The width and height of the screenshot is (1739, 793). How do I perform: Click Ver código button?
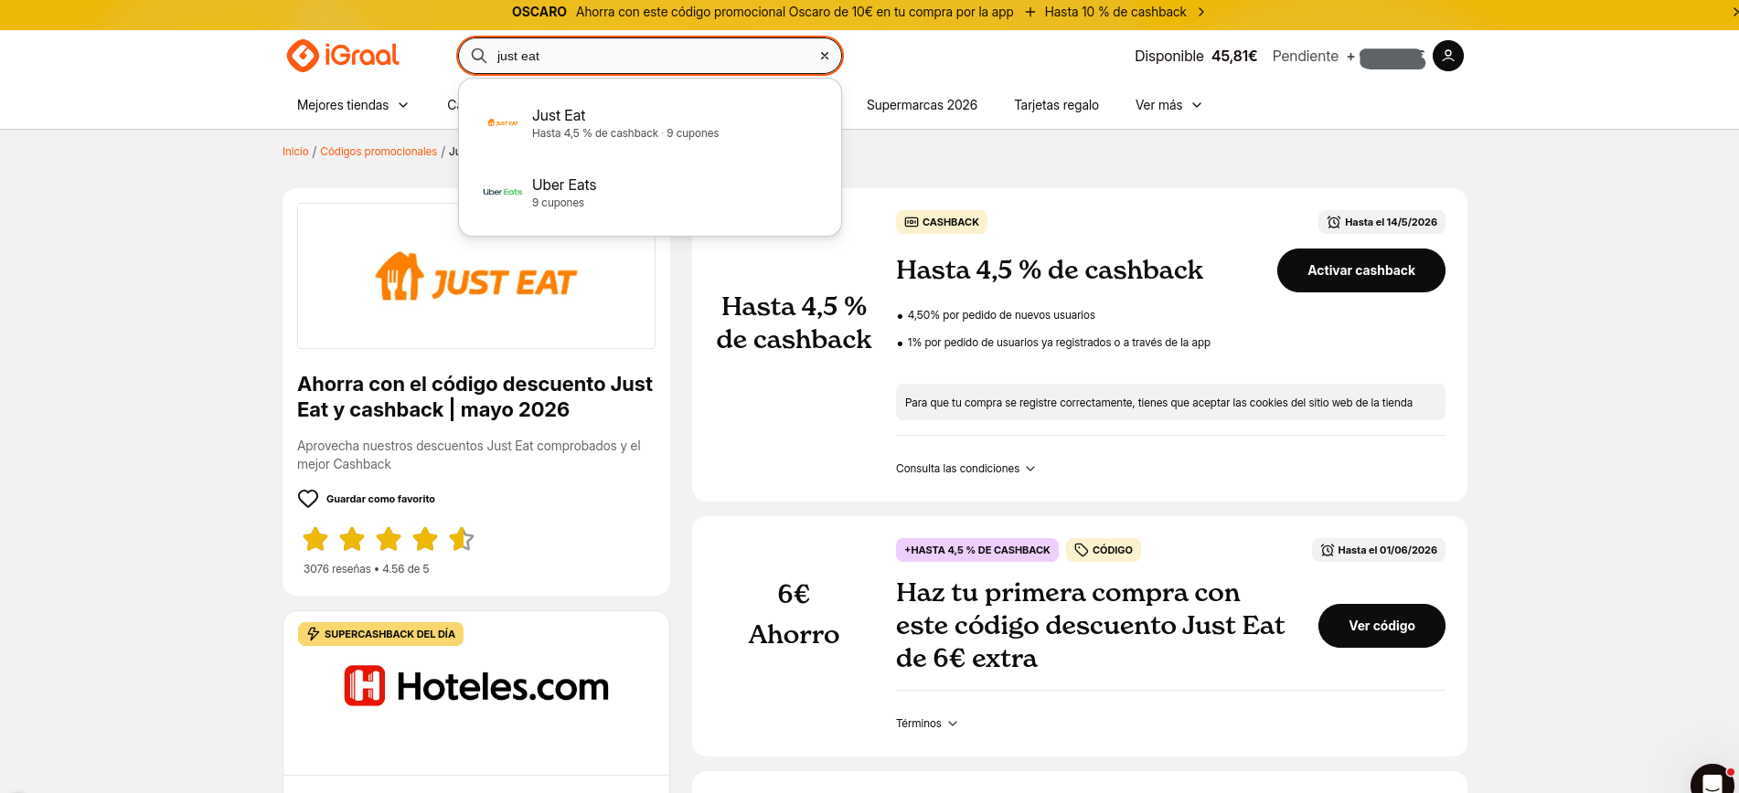(1382, 626)
